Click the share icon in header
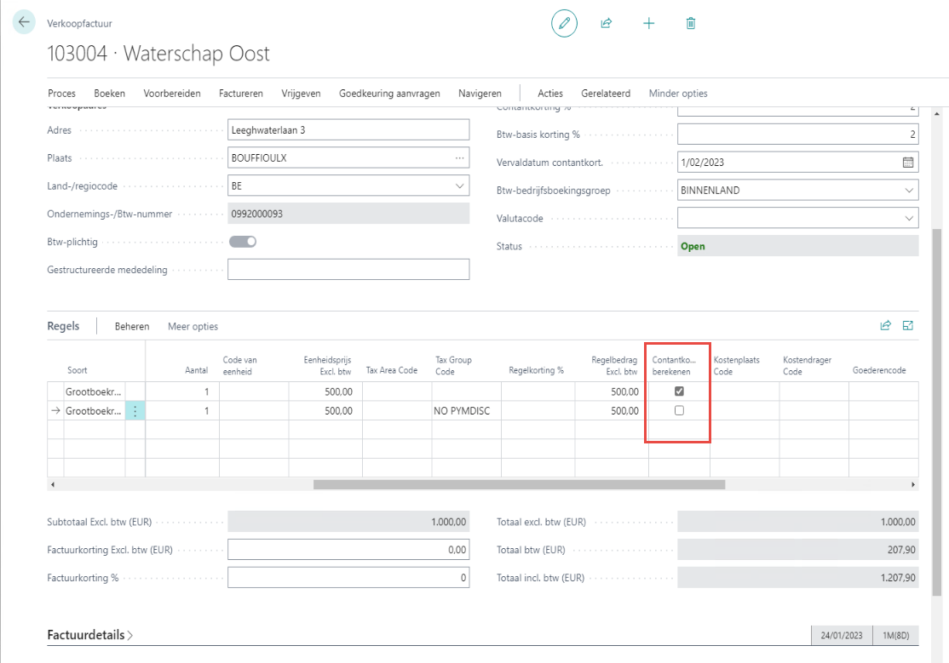The width and height of the screenshot is (949, 663). [607, 24]
